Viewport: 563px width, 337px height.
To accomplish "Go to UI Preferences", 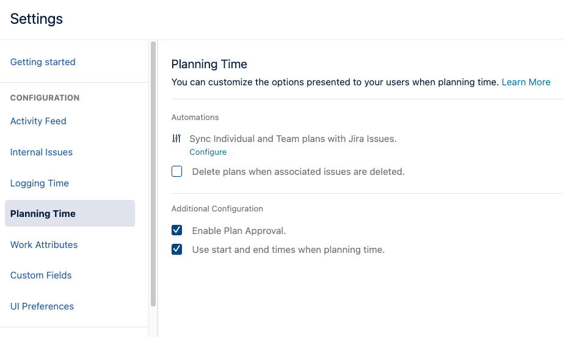I will (42, 307).
